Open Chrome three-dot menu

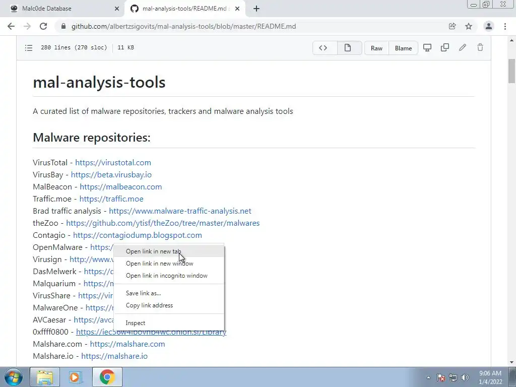(x=505, y=26)
